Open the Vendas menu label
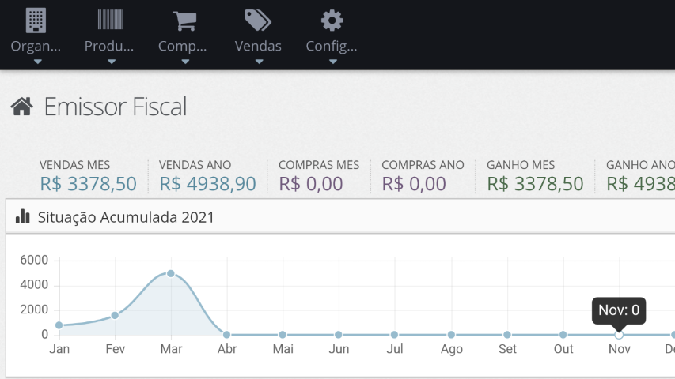The width and height of the screenshot is (675, 379). [258, 46]
